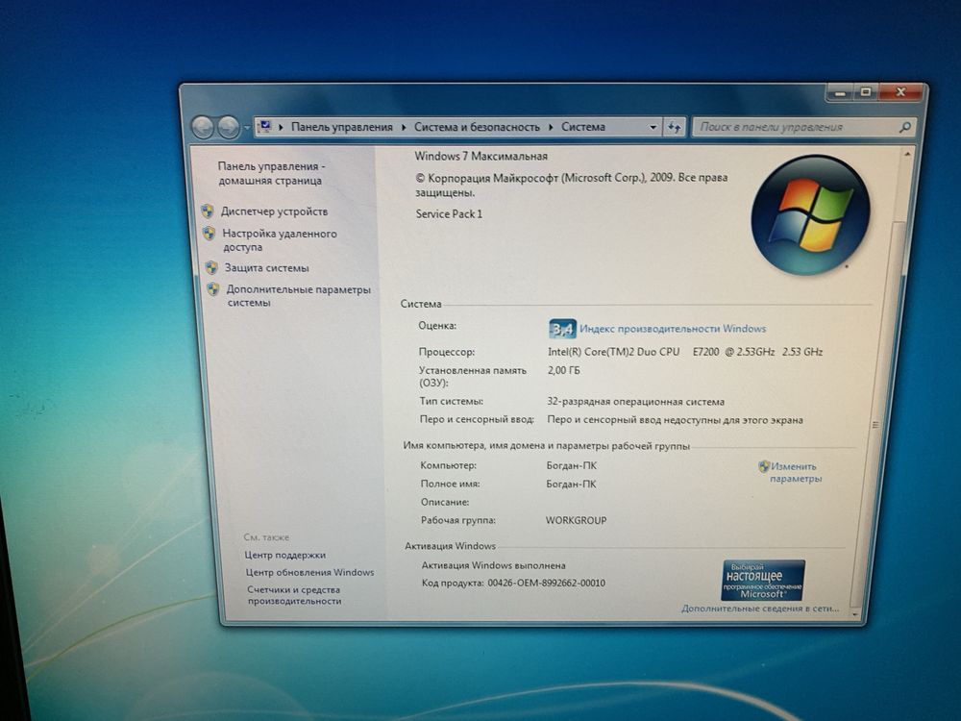Viewport: 961px width, 721px height.
Task: Click the shield icon beside Диспетчер устройств
Action: click(208, 211)
